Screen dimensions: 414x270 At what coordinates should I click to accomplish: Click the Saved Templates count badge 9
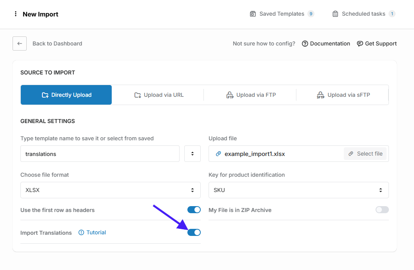tap(311, 14)
